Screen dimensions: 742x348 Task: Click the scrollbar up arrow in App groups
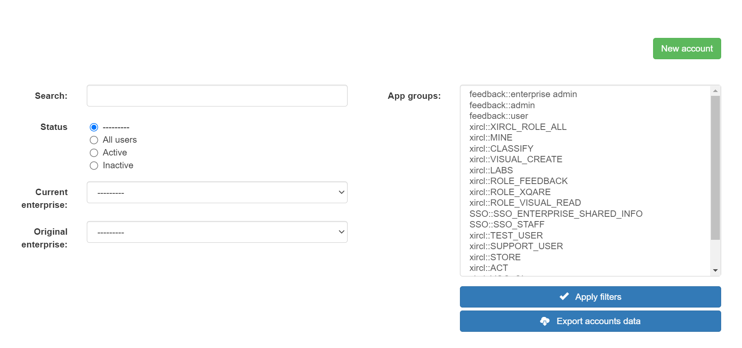[715, 89]
